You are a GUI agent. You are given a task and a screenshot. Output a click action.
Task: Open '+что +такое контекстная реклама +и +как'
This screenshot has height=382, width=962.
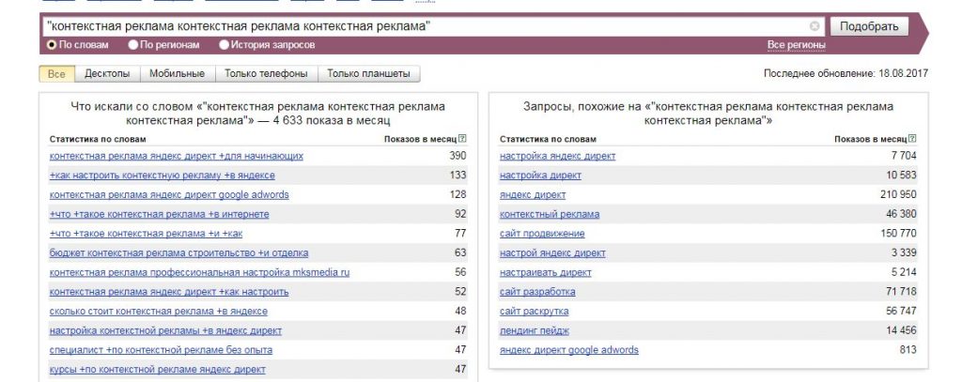pyautogui.click(x=146, y=234)
